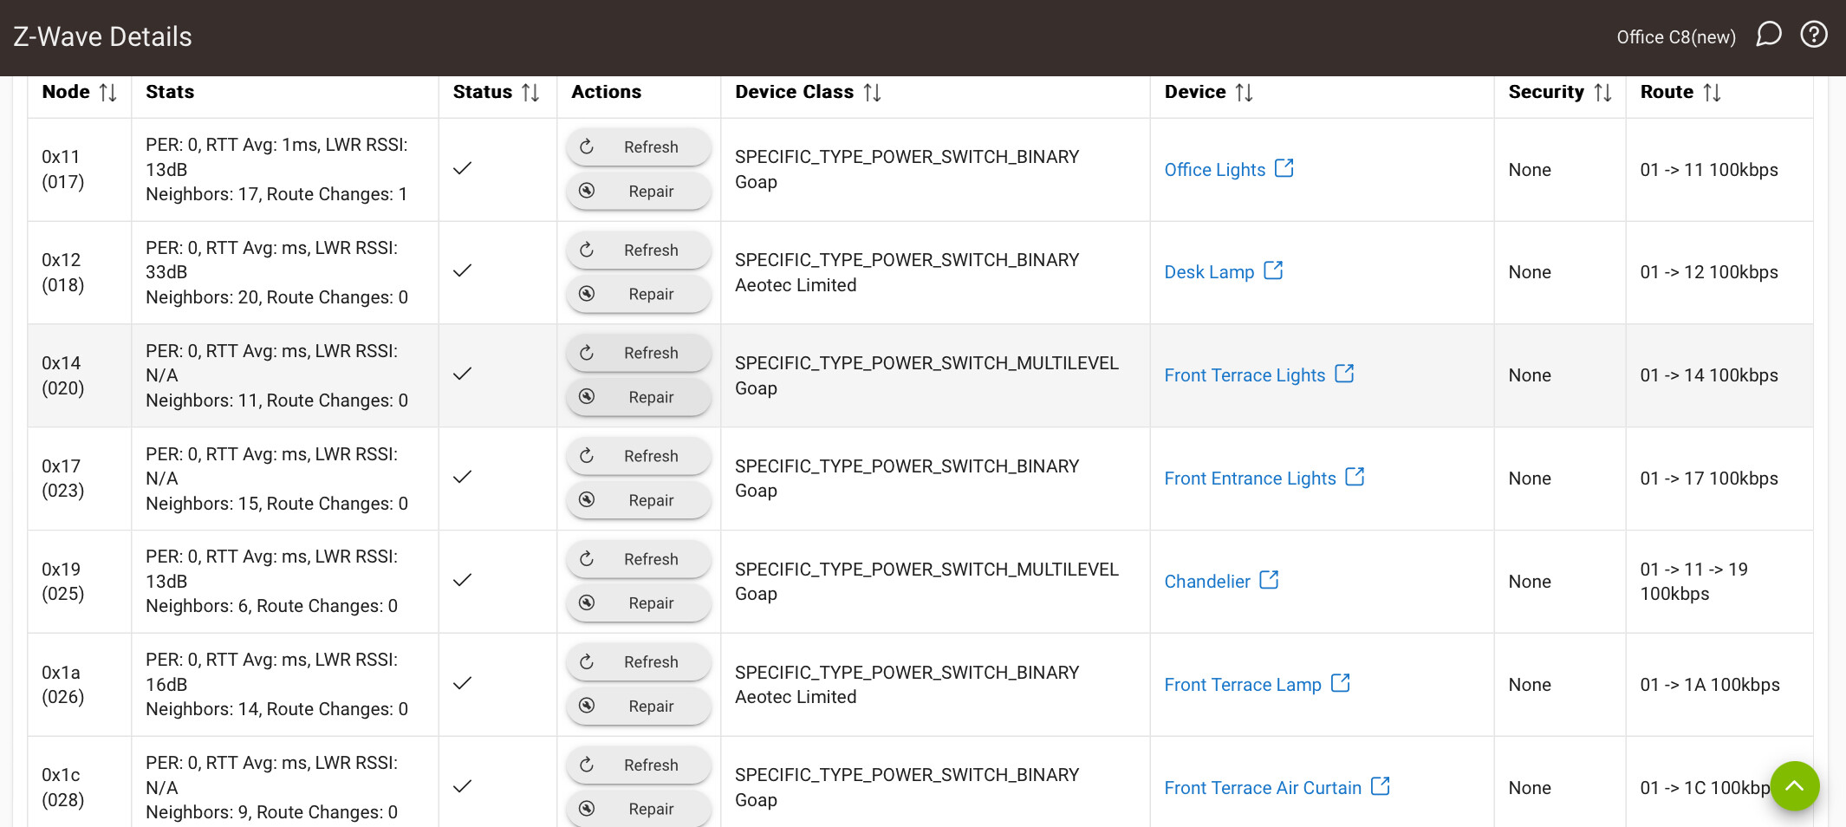Repair node 0x12 Desk Lamp

coord(639,294)
